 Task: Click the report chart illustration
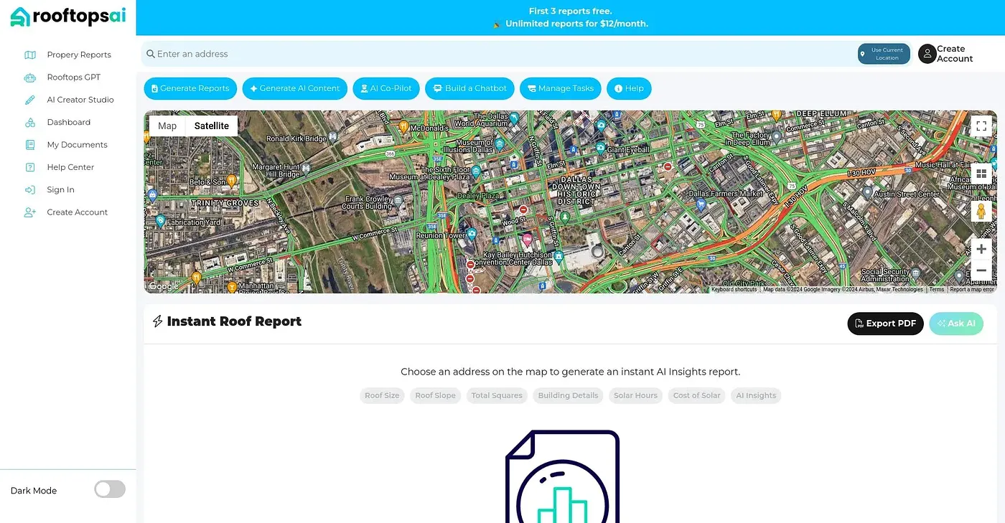(x=563, y=476)
